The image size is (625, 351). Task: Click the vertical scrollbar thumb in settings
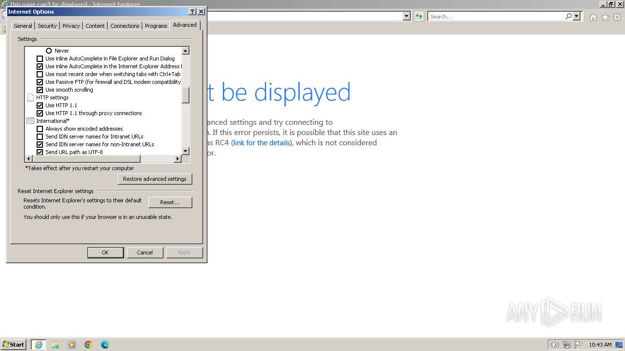tap(186, 95)
